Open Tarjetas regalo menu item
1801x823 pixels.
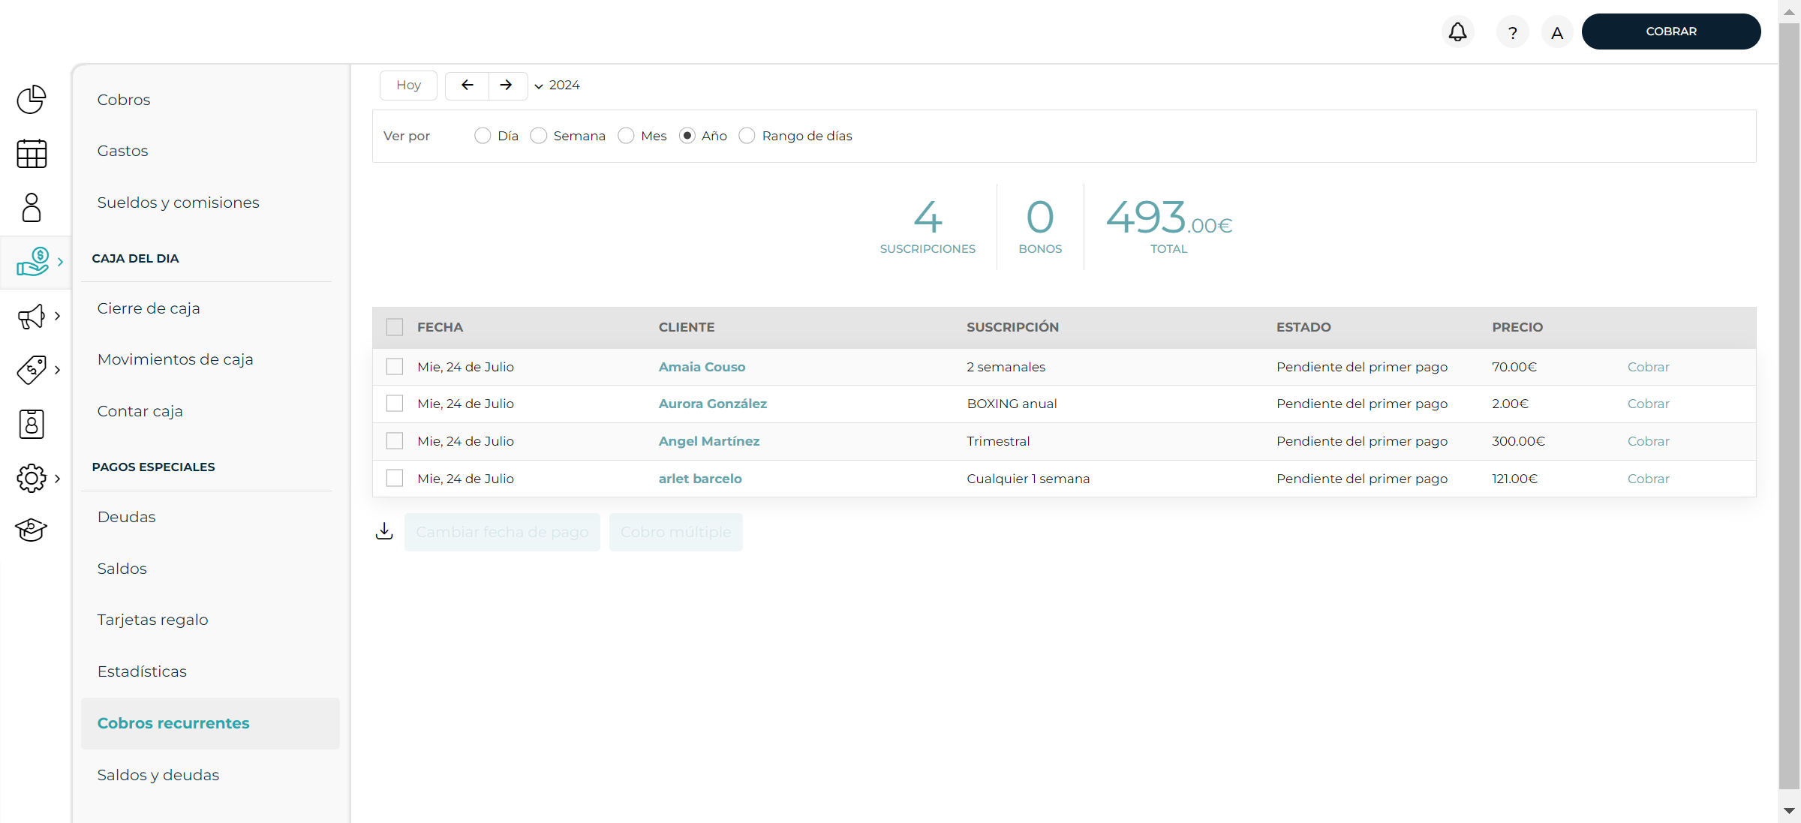tap(153, 620)
